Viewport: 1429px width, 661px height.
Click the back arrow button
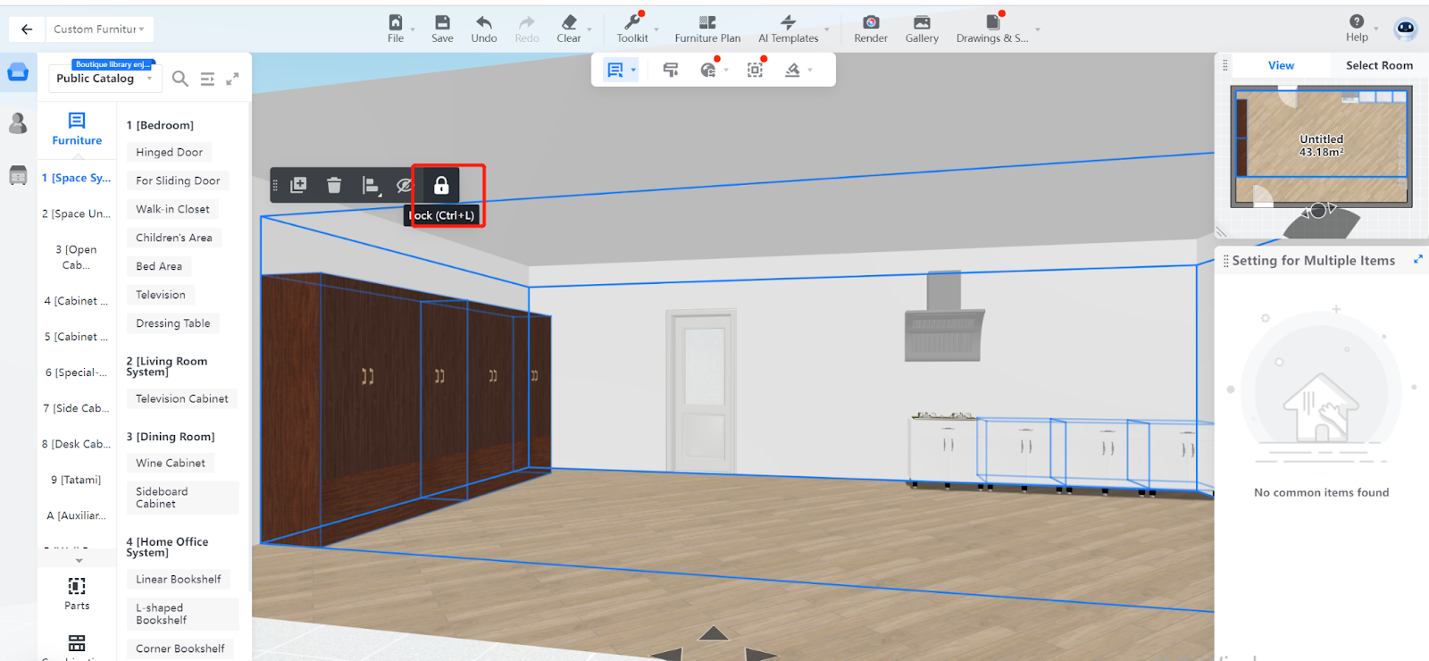coord(27,29)
